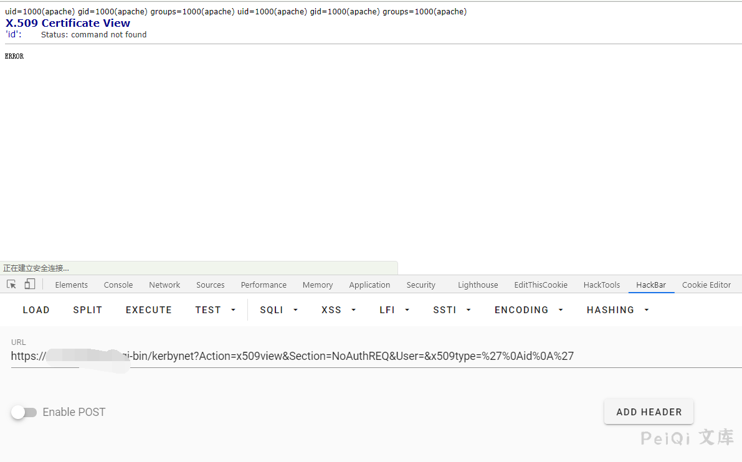The width and height of the screenshot is (742, 462).
Task: Open the SQLI dropdown
Action: (279, 310)
